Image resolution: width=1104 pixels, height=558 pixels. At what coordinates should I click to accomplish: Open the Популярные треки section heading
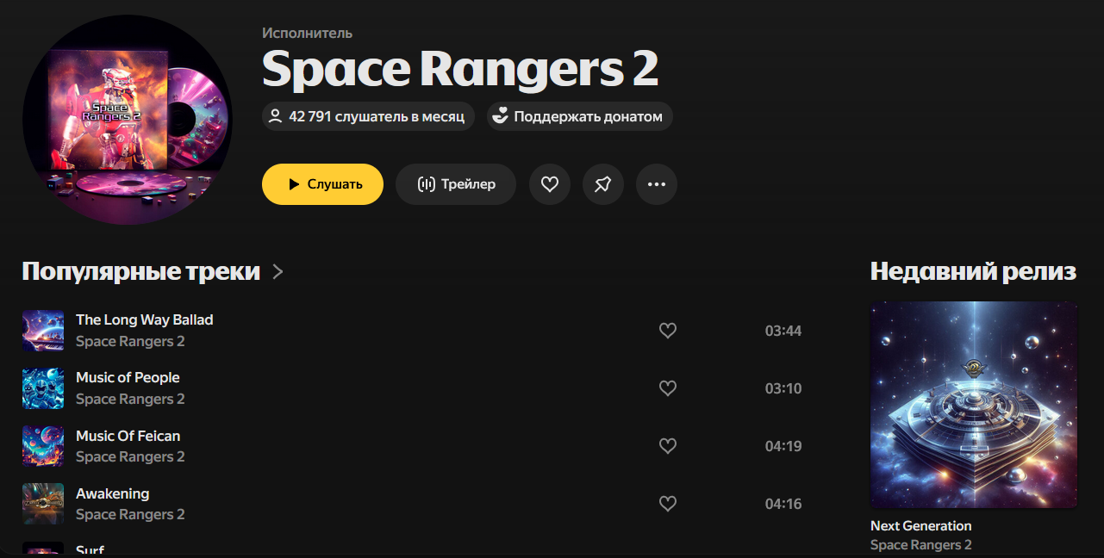tap(140, 272)
